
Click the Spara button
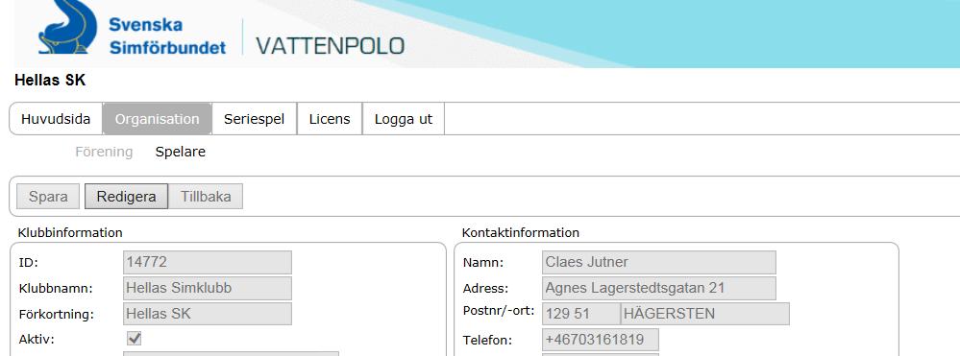[x=48, y=197]
